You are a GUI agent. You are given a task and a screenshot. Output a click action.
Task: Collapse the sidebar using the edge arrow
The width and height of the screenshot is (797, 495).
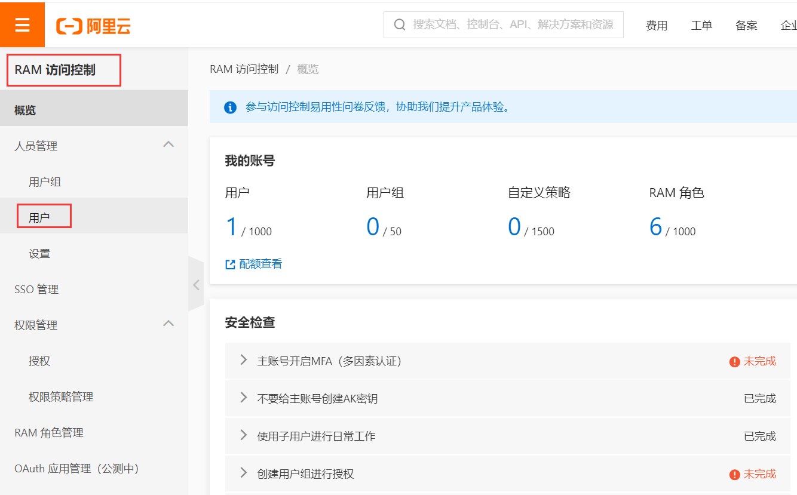[196, 285]
